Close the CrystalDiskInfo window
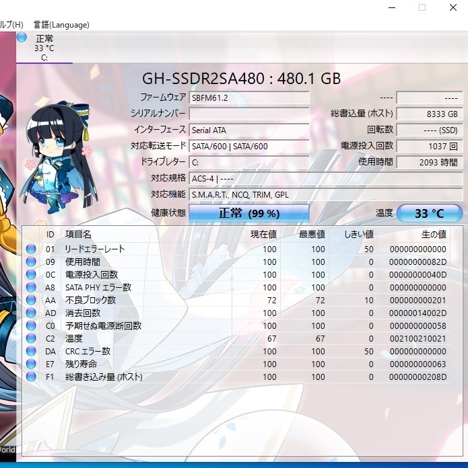 (x=453, y=7)
